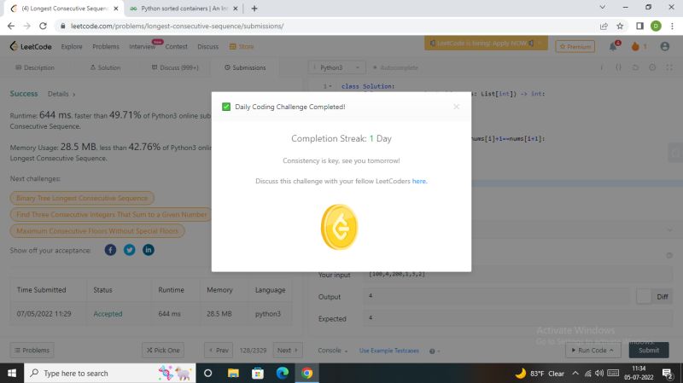The image size is (683, 383).
Task: Click the gold LeetCoin in the dialog
Action: 339,227
